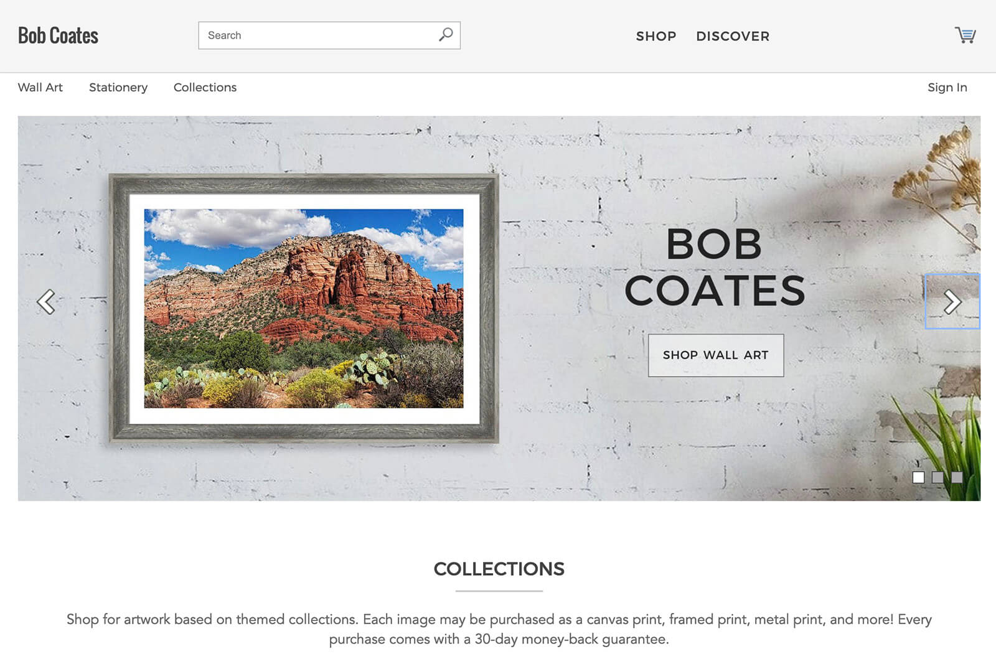Open the DISCOVER menu

pyautogui.click(x=733, y=36)
